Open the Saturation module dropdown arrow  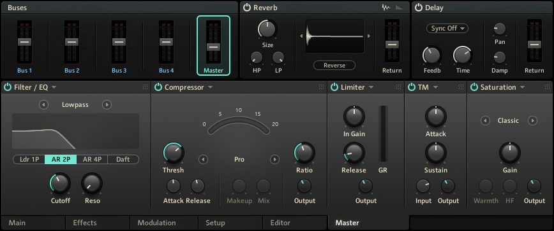(522, 87)
